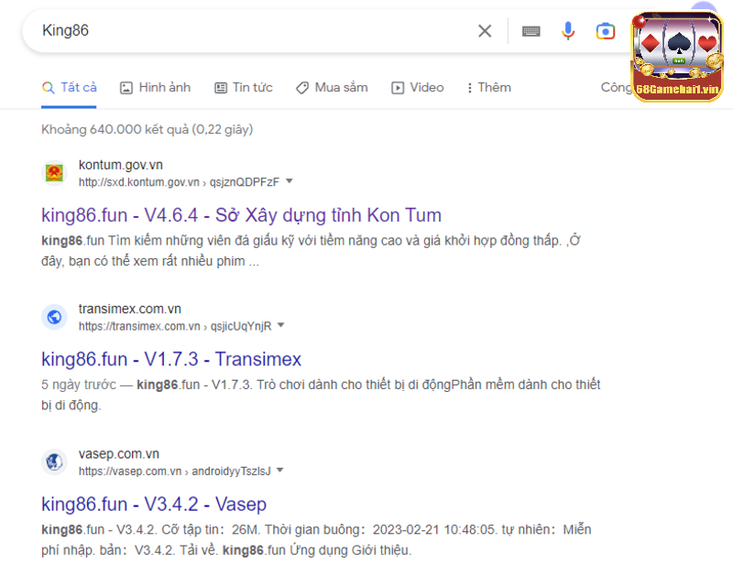Click the vasep.com.vn site favicon

(54, 462)
